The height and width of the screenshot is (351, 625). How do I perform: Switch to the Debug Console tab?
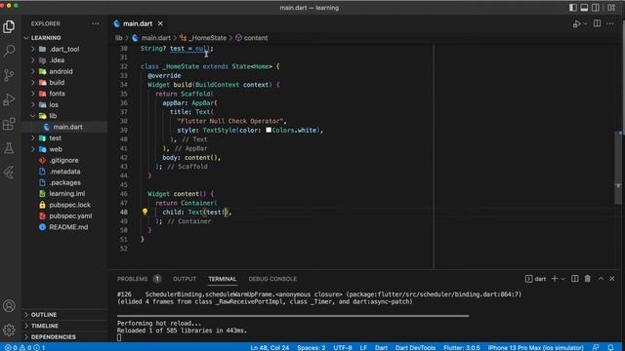click(x=272, y=279)
